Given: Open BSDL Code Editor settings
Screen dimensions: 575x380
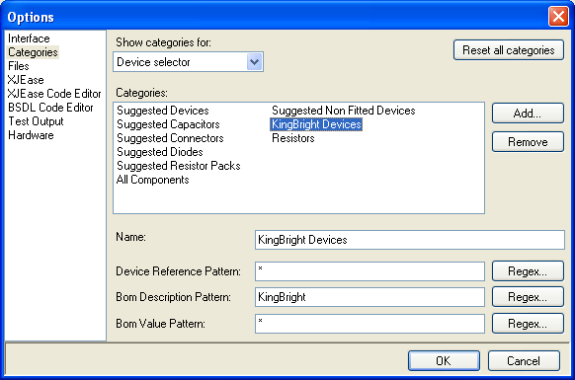Looking at the screenshot, I should pos(50,108).
